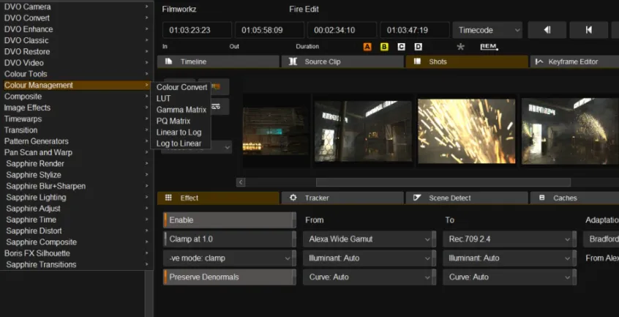Open the Scene Detect tab
619x317 pixels.
(x=467, y=198)
